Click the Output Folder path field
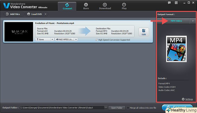Viewport: 197px width, 113px height. (x=62, y=108)
